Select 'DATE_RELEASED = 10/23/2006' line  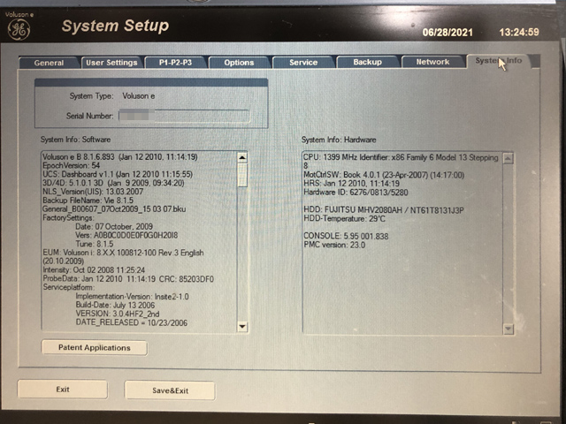click(132, 322)
